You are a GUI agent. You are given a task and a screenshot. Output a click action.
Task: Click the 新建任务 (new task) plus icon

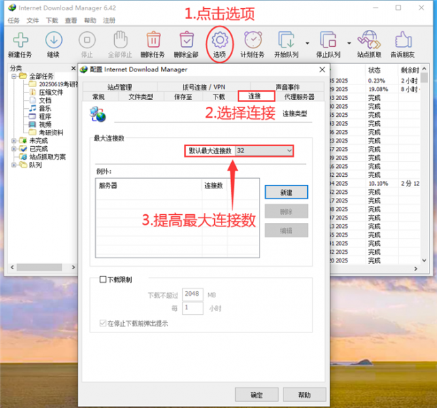coord(20,40)
